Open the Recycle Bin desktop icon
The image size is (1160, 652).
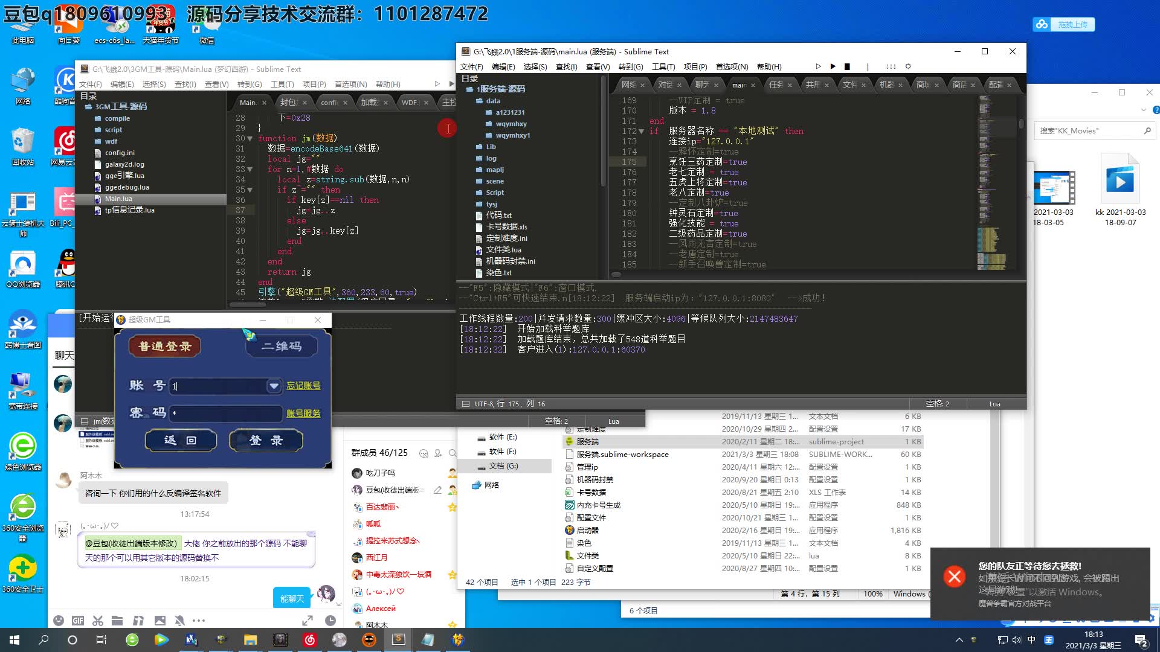click(23, 147)
